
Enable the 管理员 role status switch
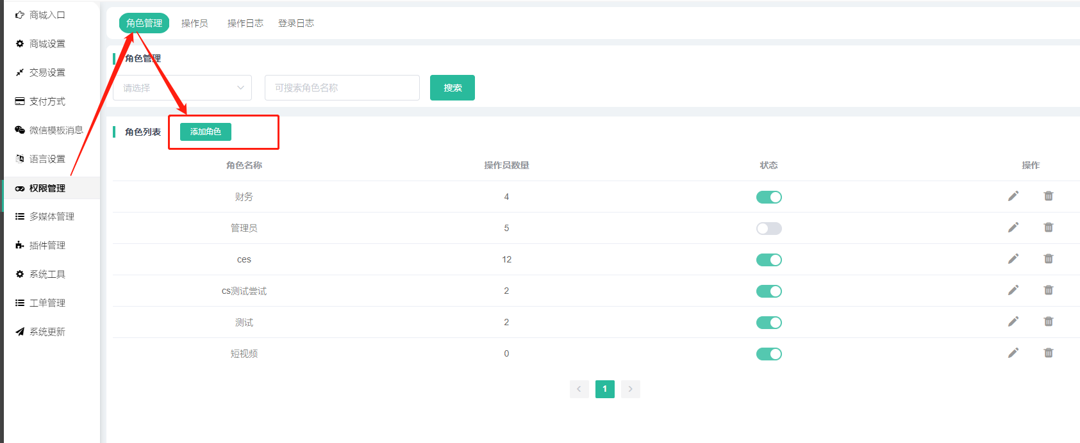pos(768,229)
